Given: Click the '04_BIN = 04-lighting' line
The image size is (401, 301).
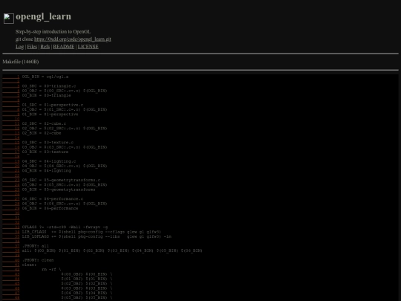Looking at the screenshot, I should [46, 171].
